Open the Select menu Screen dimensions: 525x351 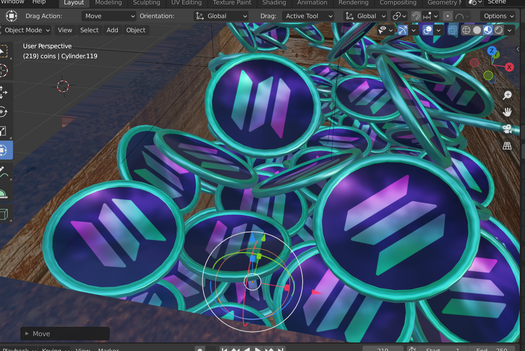(90, 30)
